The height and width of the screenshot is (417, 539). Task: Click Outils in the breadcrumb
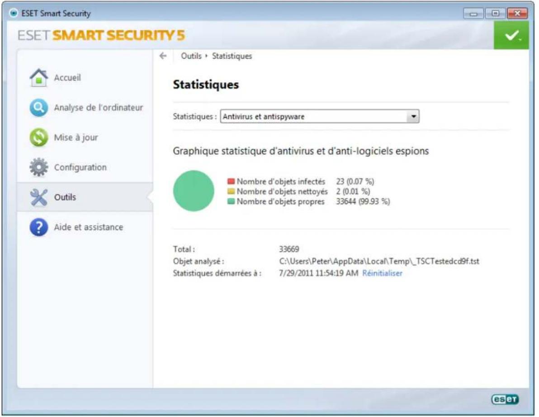tap(191, 56)
